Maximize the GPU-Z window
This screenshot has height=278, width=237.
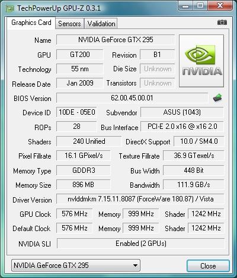pyautogui.click(x=200, y=5)
